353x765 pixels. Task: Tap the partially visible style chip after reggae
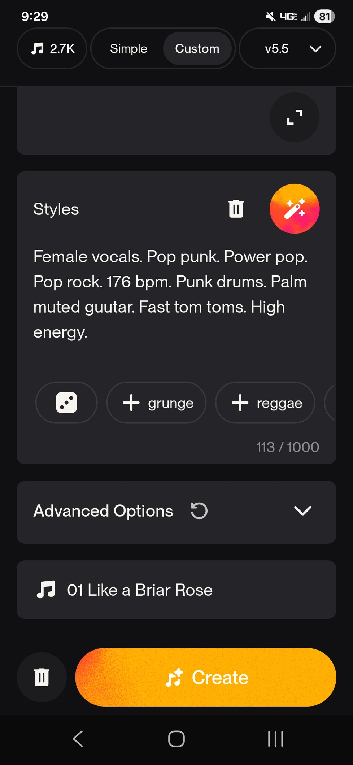click(x=330, y=403)
